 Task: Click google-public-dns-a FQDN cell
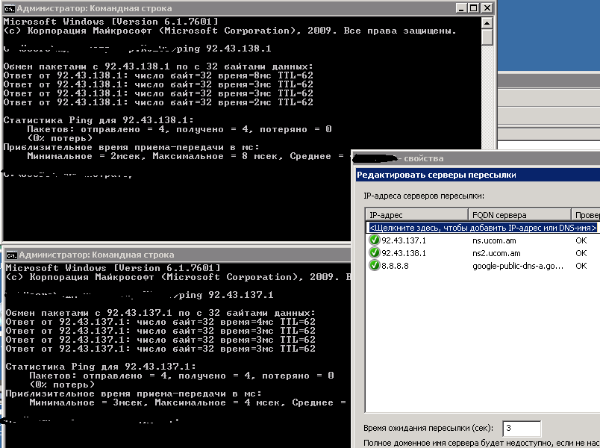(x=518, y=266)
